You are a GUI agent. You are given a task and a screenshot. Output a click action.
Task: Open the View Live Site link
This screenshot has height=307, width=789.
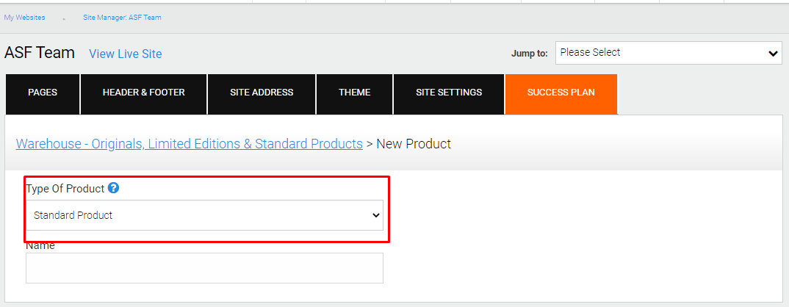click(x=126, y=54)
